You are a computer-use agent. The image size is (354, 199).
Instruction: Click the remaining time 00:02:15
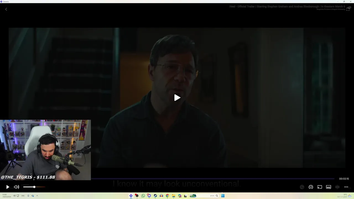click(344, 179)
